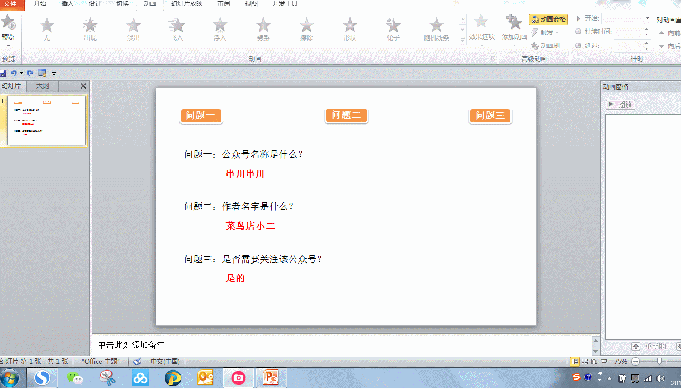
Task: Switch to the 大纲 (Outline) pane tab
Action: click(x=43, y=86)
